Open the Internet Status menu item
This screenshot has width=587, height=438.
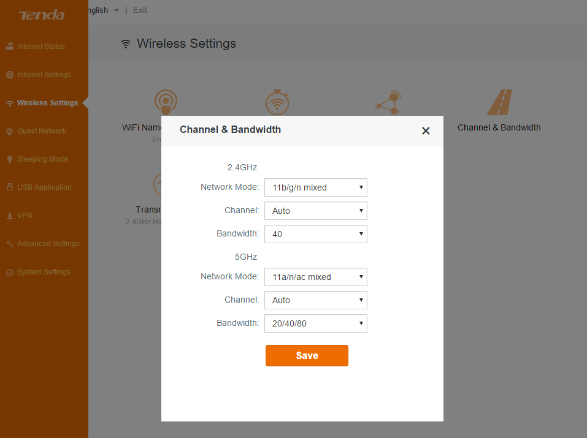tap(40, 47)
